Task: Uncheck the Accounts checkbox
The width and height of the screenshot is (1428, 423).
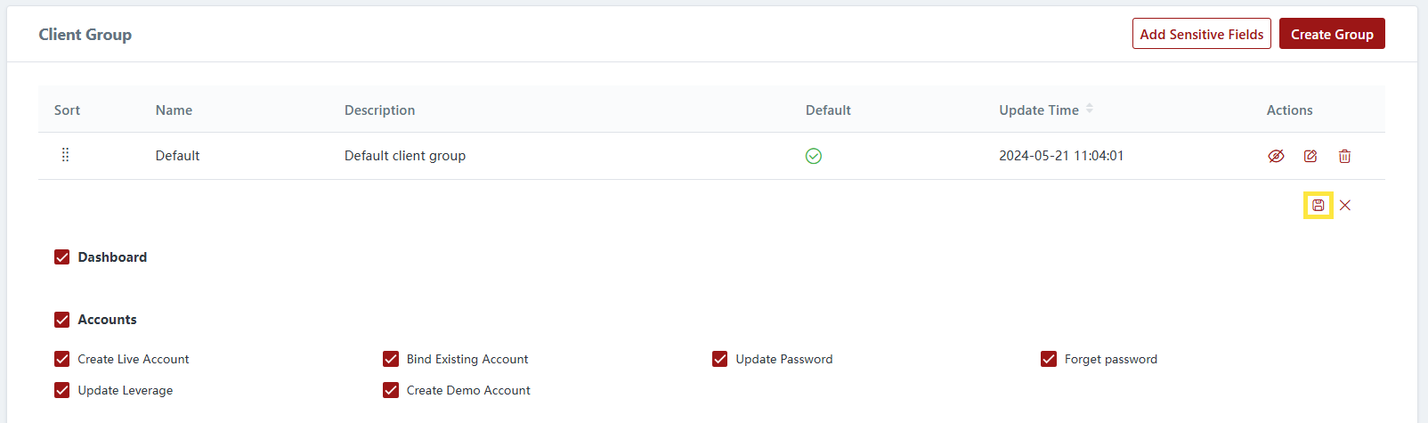Action: 62,320
